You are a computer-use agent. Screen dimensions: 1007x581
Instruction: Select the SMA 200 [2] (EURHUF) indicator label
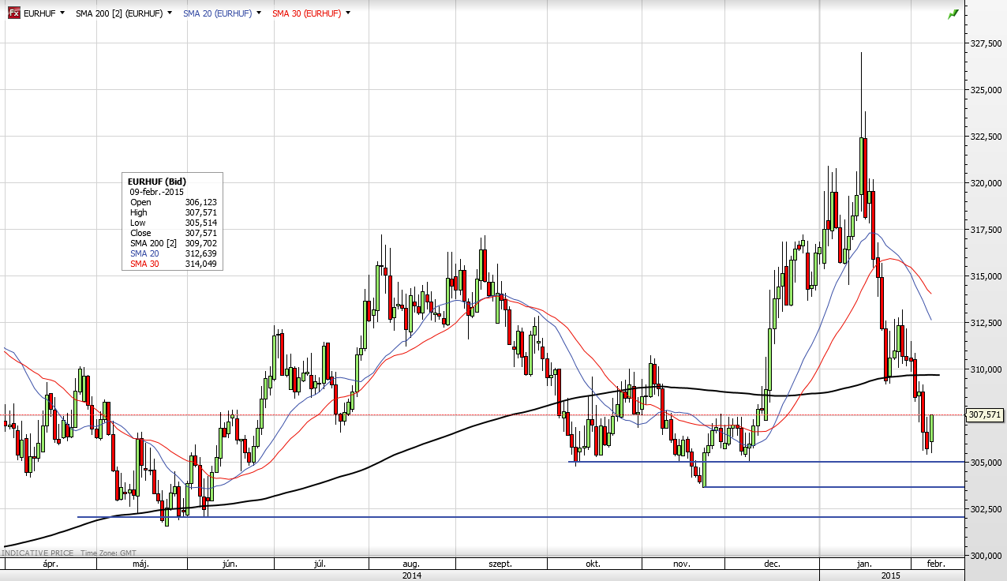119,13
